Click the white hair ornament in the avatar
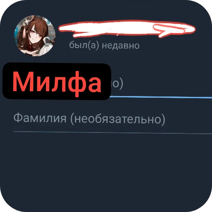The image size is (212, 212). [x=26, y=22]
